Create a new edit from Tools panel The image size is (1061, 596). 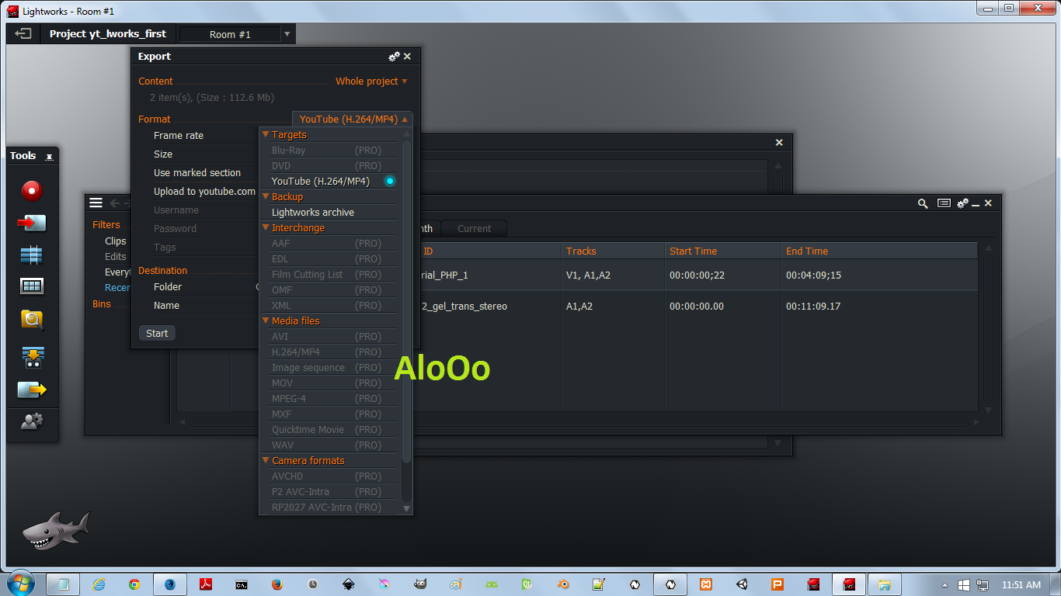click(x=32, y=255)
